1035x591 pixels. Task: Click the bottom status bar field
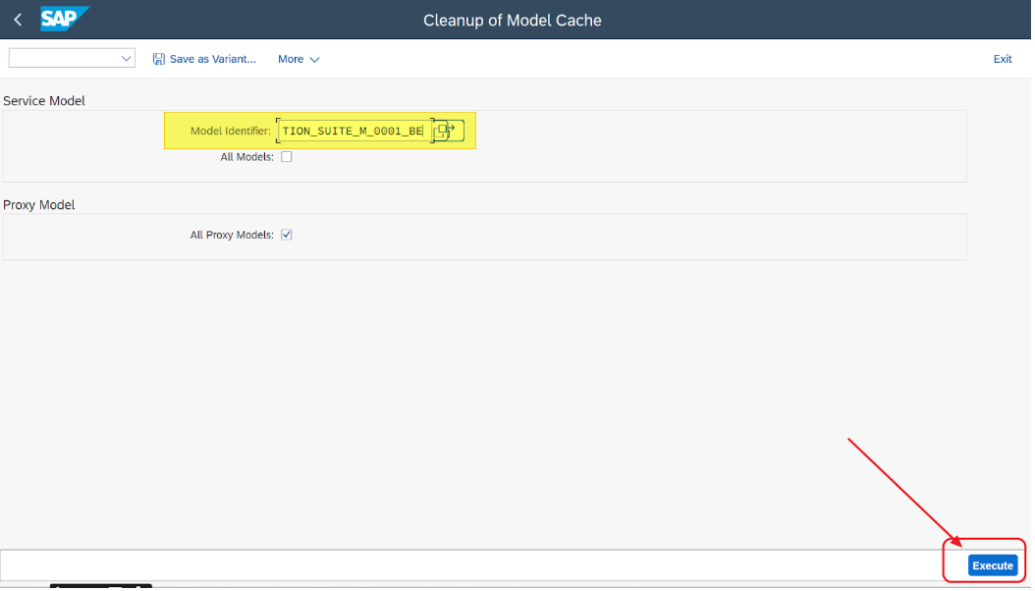point(471,565)
